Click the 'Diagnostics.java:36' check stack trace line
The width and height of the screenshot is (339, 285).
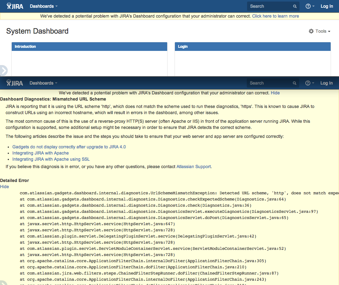point(135,205)
